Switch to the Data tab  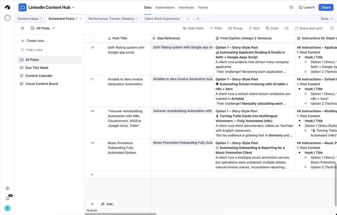(148, 7)
